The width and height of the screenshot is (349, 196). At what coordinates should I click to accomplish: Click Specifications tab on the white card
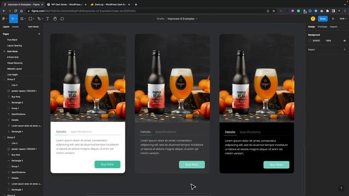(81, 132)
